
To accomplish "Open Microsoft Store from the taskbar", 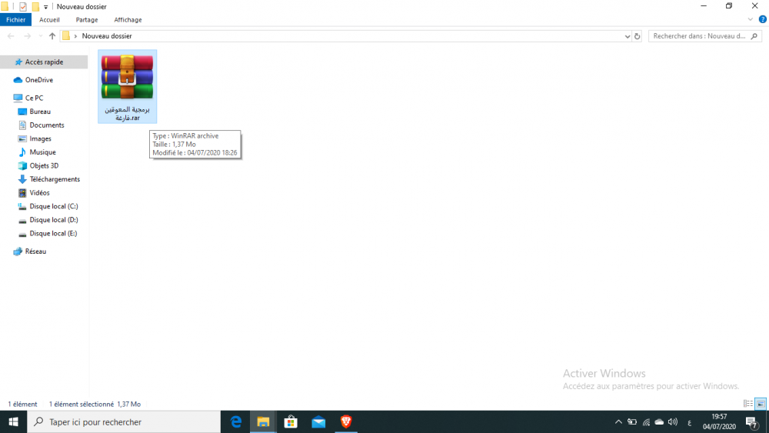I will (291, 421).
